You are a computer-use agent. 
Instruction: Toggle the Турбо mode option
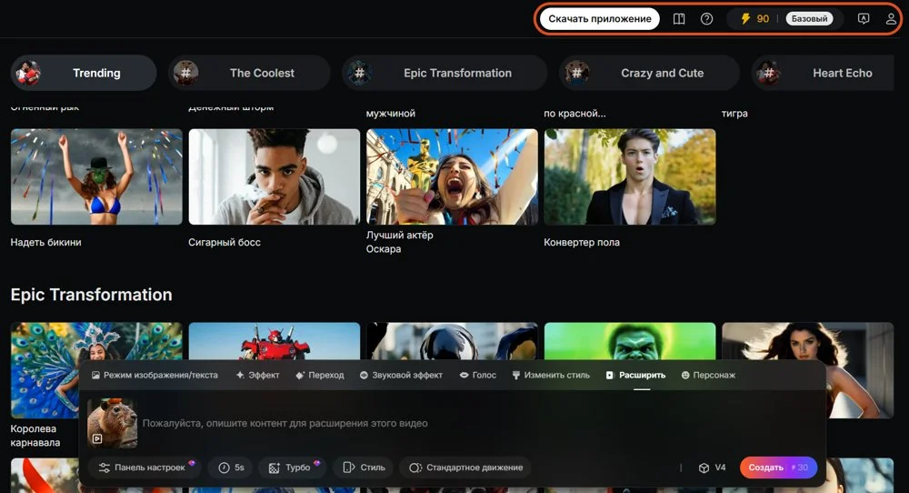point(291,468)
